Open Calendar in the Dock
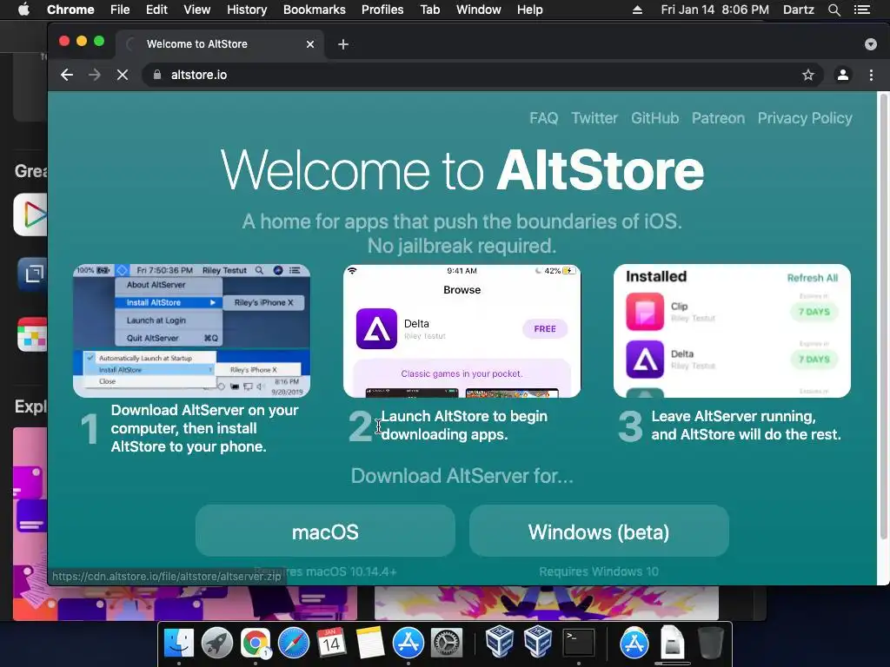The width and height of the screenshot is (890, 667). [331, 644]
